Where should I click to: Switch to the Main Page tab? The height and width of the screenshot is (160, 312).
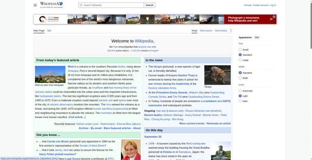point(39,31)
